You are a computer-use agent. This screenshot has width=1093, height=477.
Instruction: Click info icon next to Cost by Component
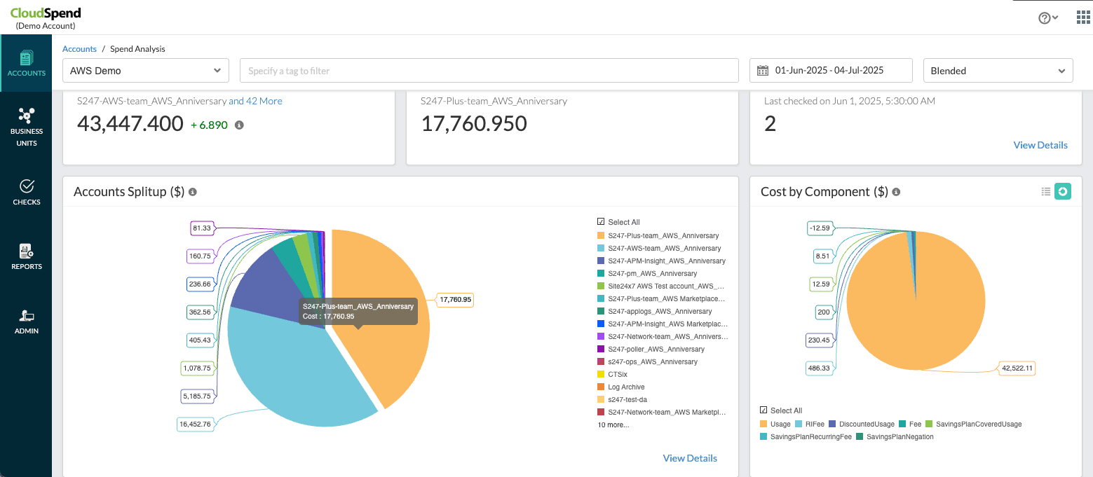pos(896,192)
